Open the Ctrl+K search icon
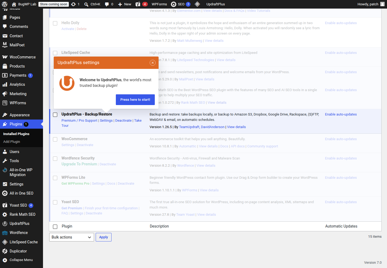This screenshot has height=268, width=387. click(x=86, y=4)
